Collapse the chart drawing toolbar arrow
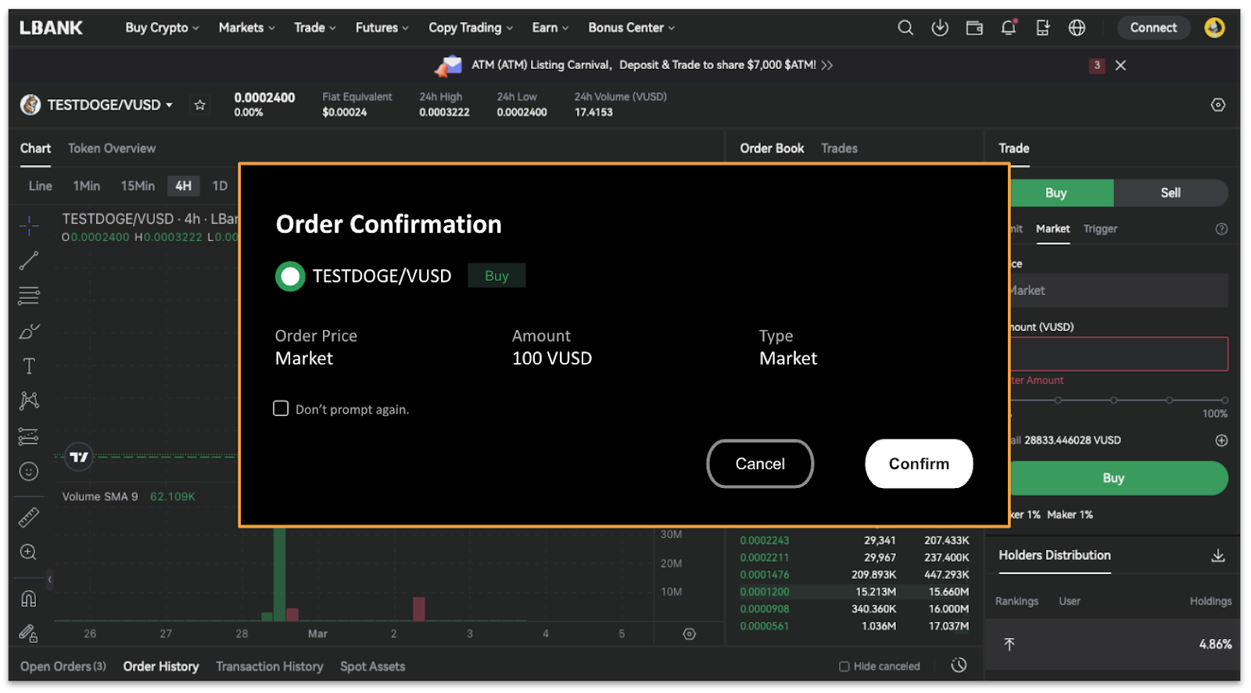This screenshot has height=693, width=1251. (50, 580)
